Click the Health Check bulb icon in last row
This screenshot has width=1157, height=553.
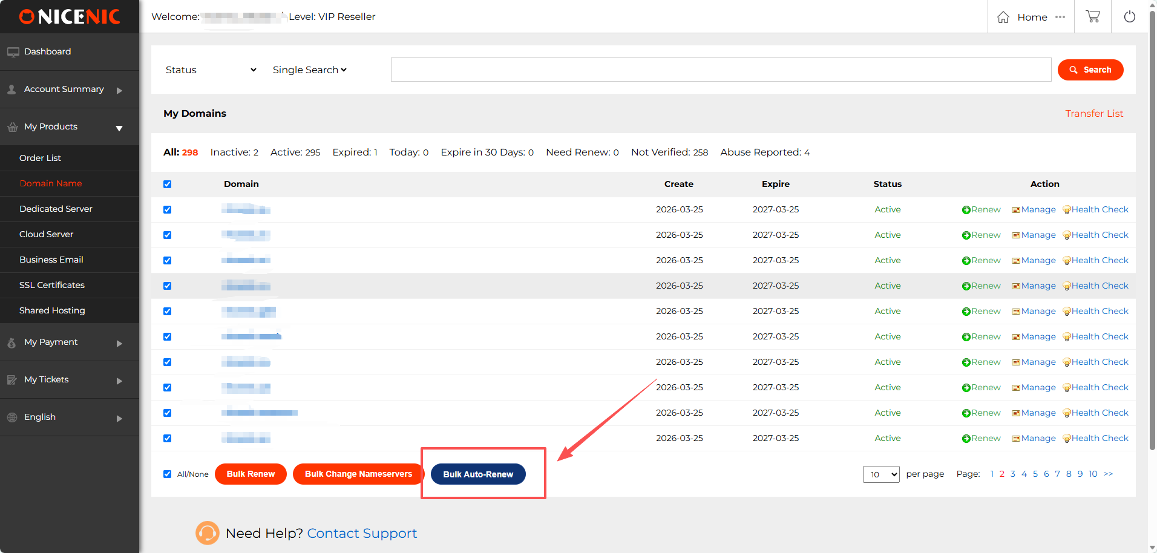coord(1066,439)
